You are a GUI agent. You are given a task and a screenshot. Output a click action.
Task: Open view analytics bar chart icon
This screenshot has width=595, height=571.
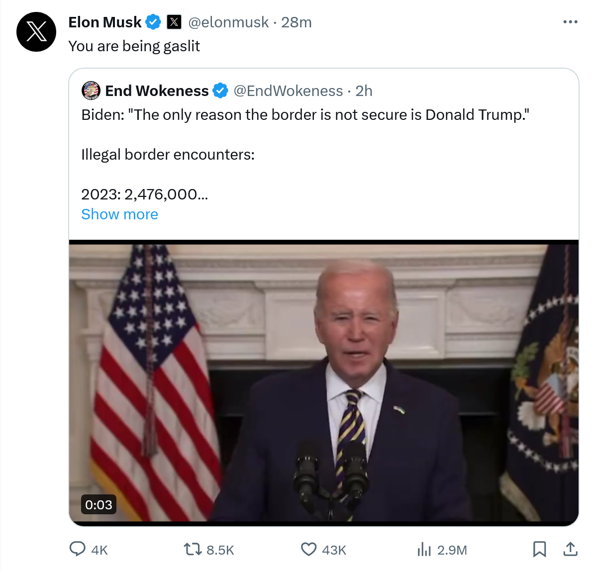pos(424,549)
